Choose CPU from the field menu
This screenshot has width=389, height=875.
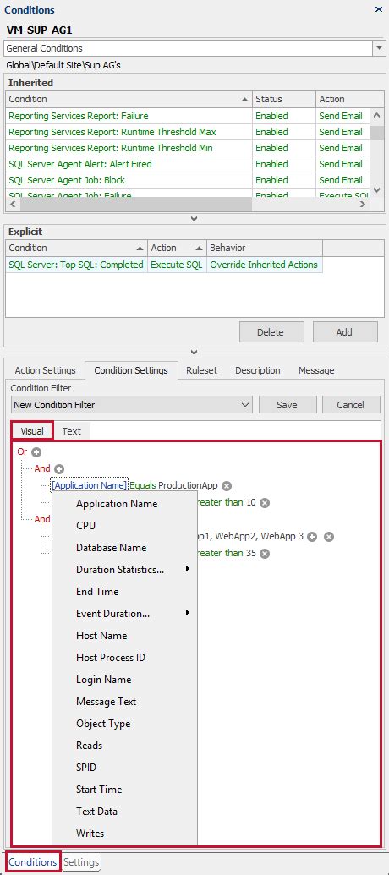(x=124, y=526)
